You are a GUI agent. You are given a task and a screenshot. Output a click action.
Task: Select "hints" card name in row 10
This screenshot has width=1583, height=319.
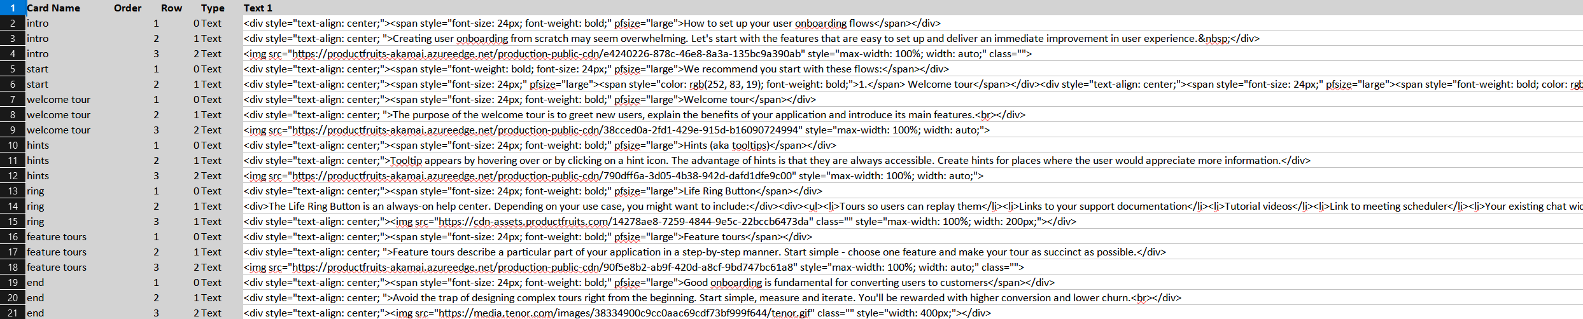[x=38, y=146]
